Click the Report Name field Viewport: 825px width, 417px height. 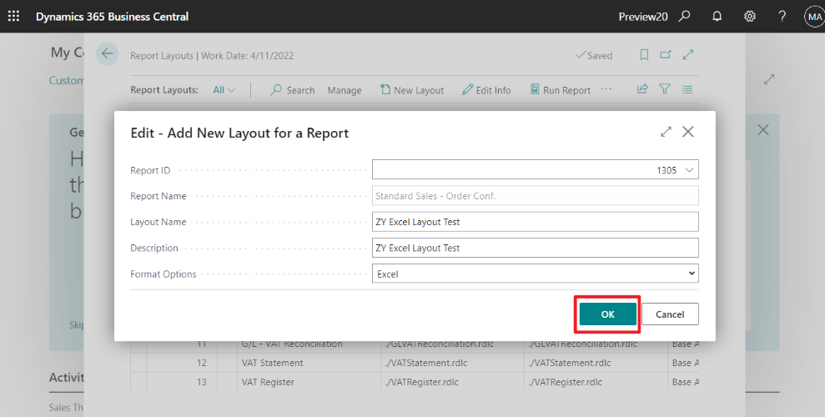pos(535,196)
